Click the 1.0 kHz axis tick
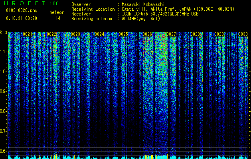 (4, 72)
